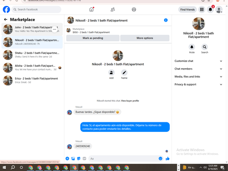Click the large group photo in side panel

click(198, 24)
